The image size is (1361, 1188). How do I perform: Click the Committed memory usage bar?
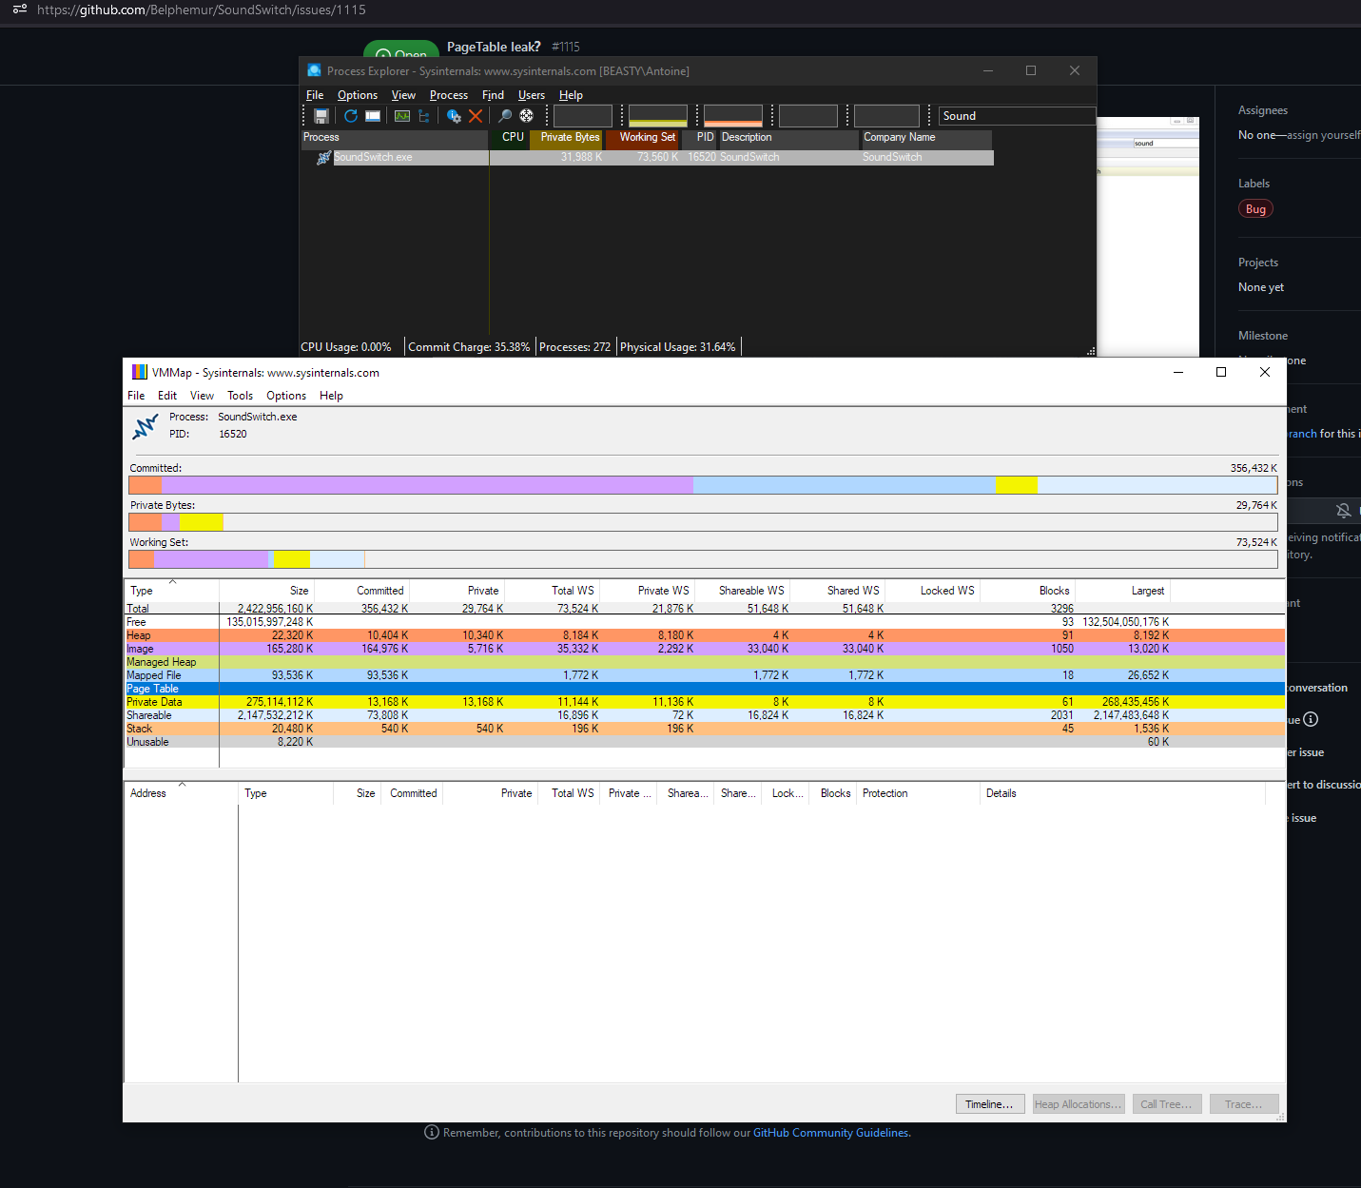pos(704,484)
